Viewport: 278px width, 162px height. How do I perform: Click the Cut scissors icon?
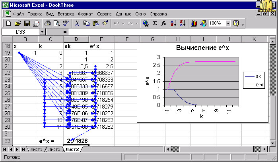pyautogui.click(x=77, y=23)
